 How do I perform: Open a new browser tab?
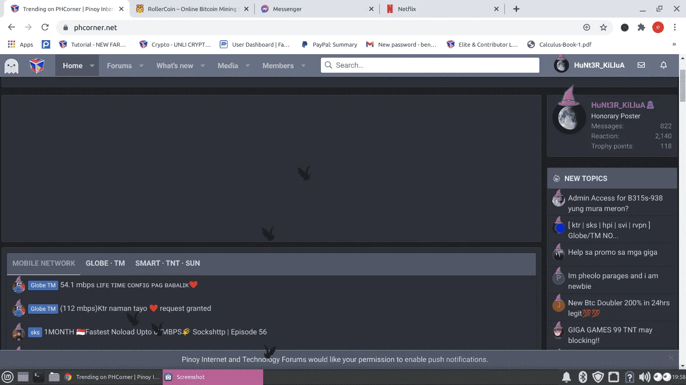(516, 9)
